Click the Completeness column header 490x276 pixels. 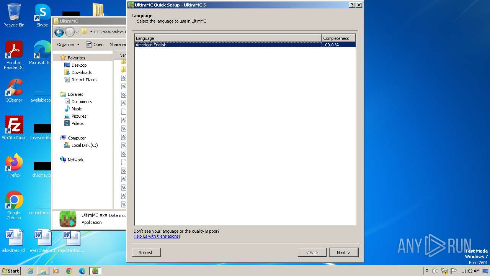[338, 38]
